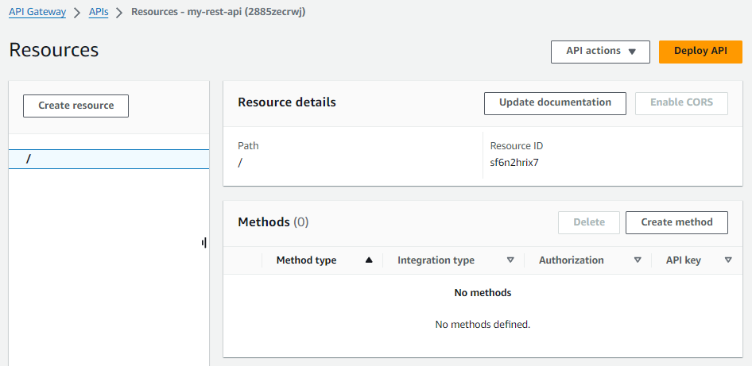
Task: Go to API Gateway breadcrumb link
Action: pos(37,12)
